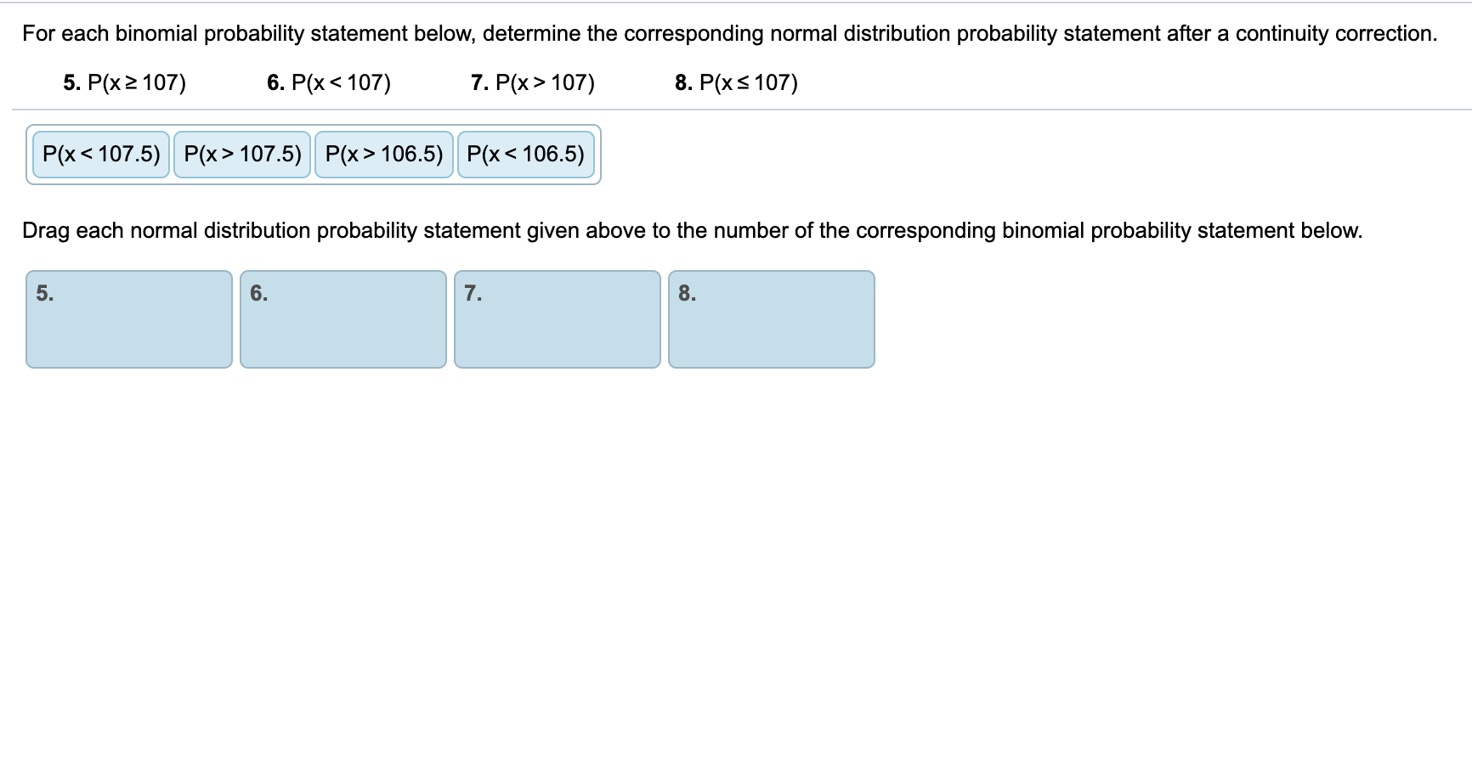Click statement 8. P(x ≤ 107)
This screenshot has height=778, width=1472.
(736, 82)
